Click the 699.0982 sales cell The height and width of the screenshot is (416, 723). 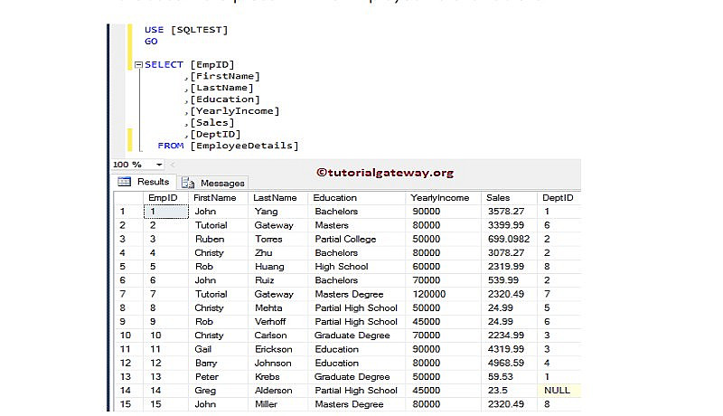[x=509, y=240]
